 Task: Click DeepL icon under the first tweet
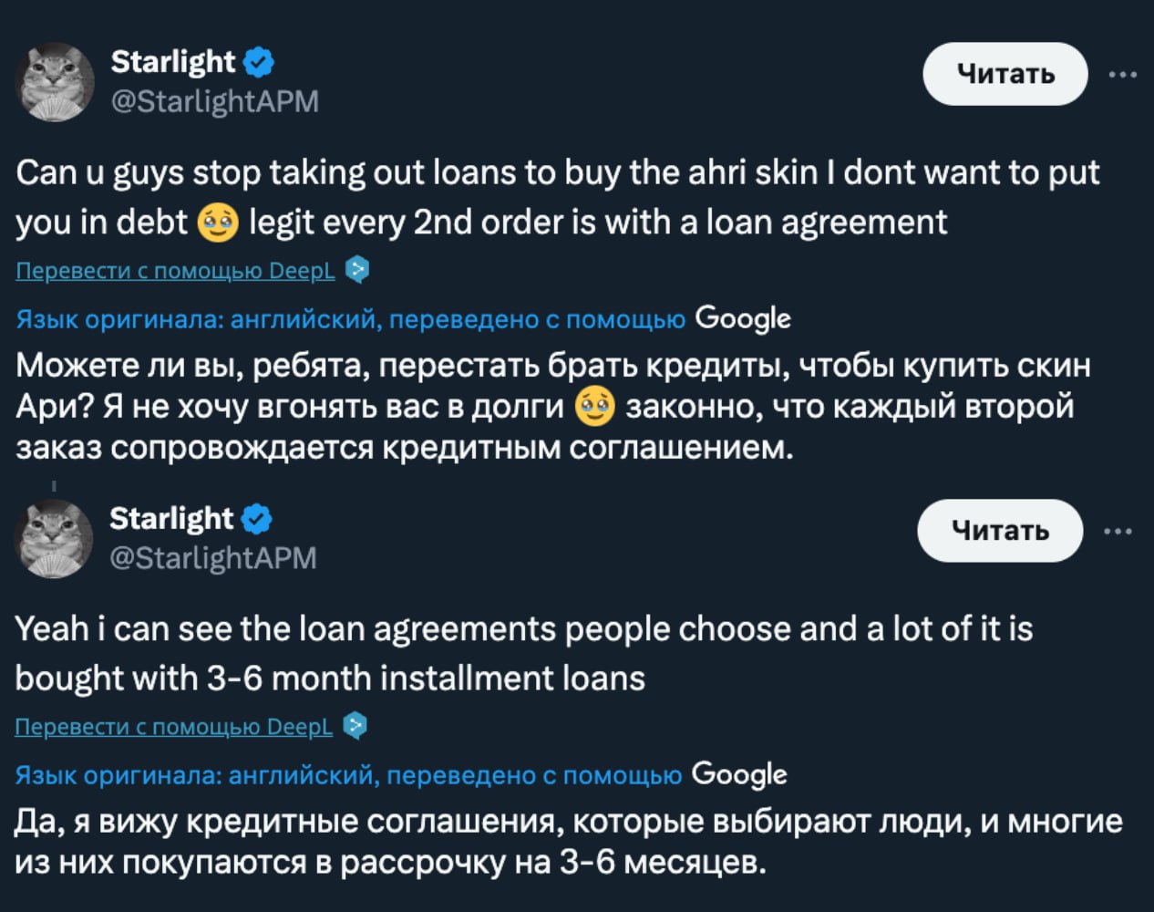click(358, 270)
